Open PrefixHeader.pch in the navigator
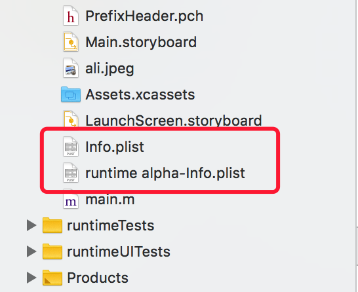Viewport: 358px width, 292px height. [x=144, y=16]
